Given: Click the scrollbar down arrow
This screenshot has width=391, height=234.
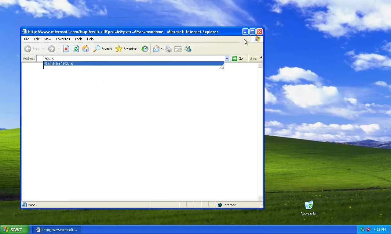Looking at the screenshot, I should click(260, 198).
